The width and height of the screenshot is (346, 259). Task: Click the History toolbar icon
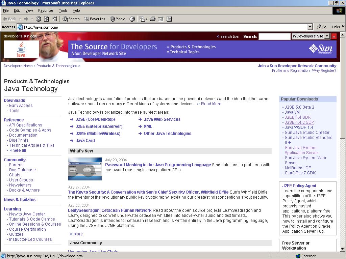132,19
